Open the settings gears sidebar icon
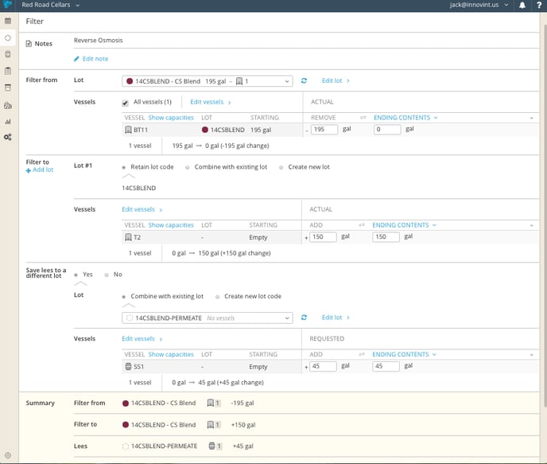 click(x=8, y=137)
